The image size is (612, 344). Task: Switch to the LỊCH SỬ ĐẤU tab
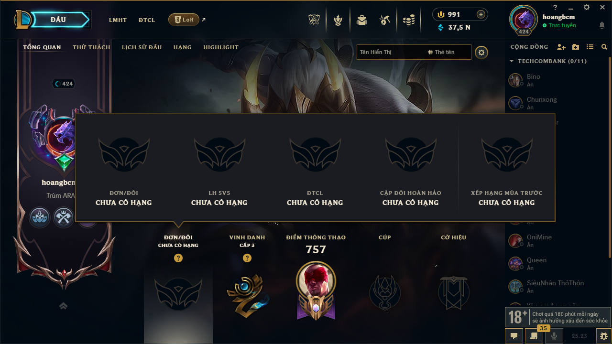[142, 47]
